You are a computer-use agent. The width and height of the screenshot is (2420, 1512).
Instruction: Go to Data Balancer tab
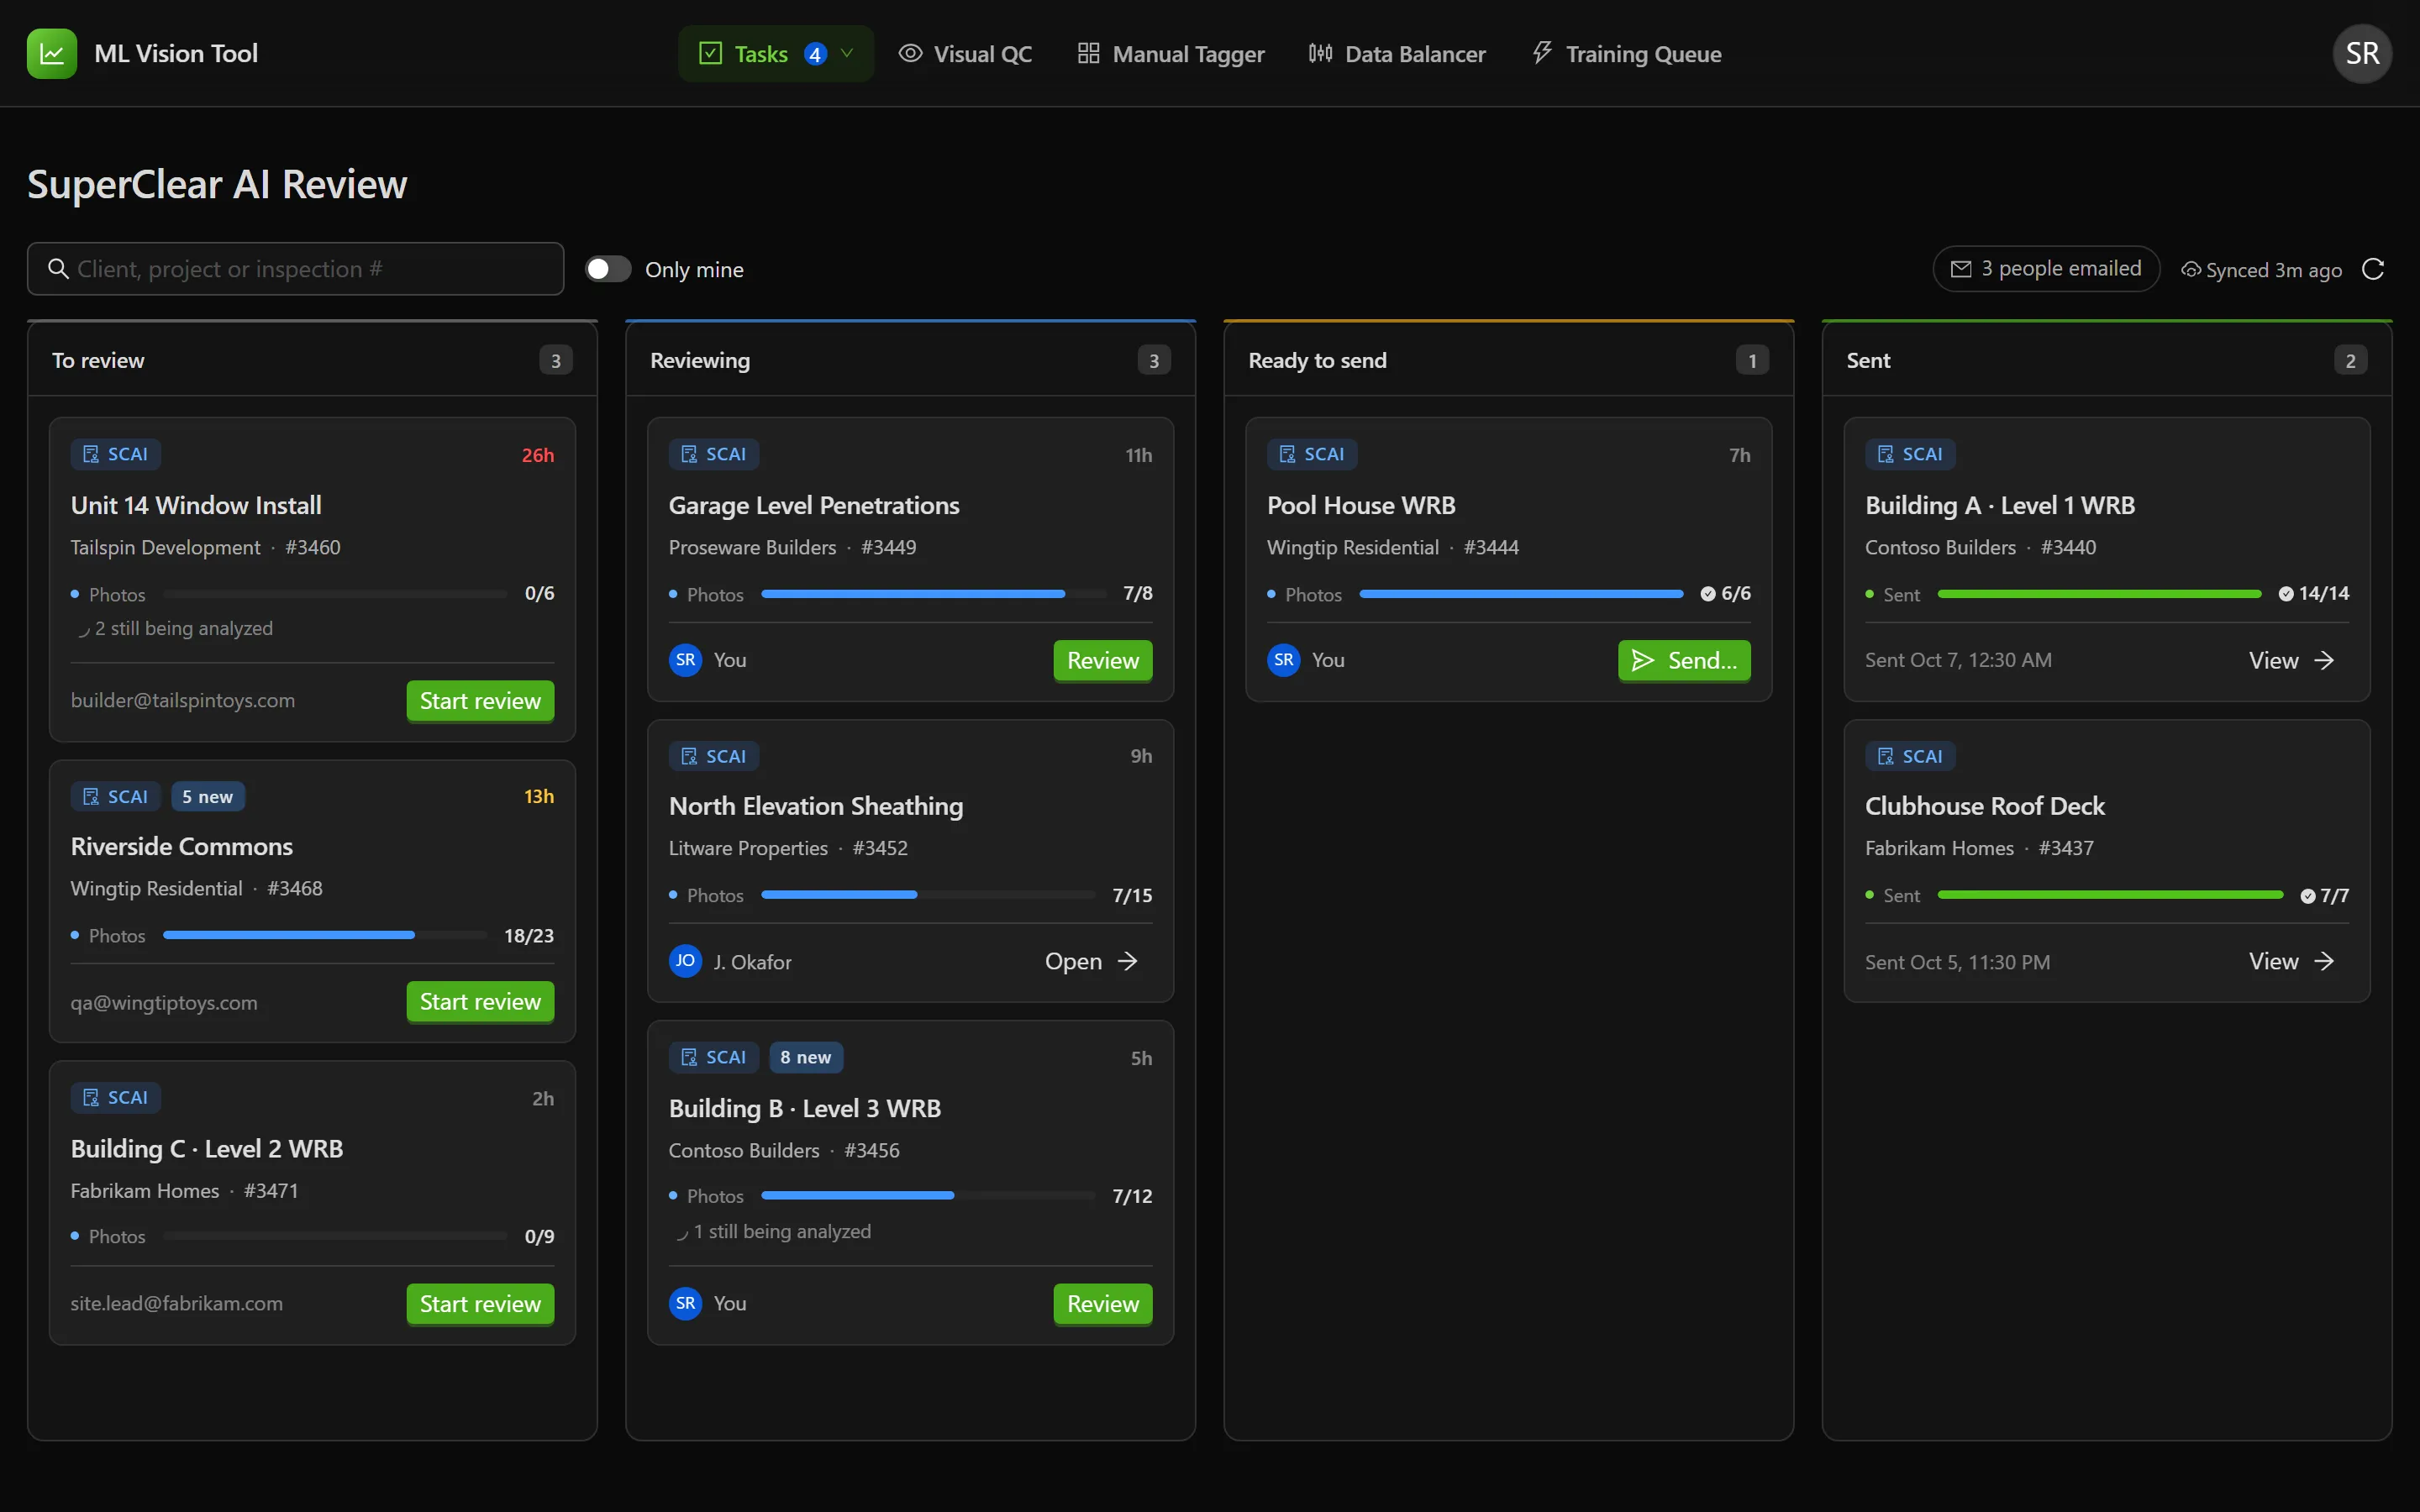1397,54
